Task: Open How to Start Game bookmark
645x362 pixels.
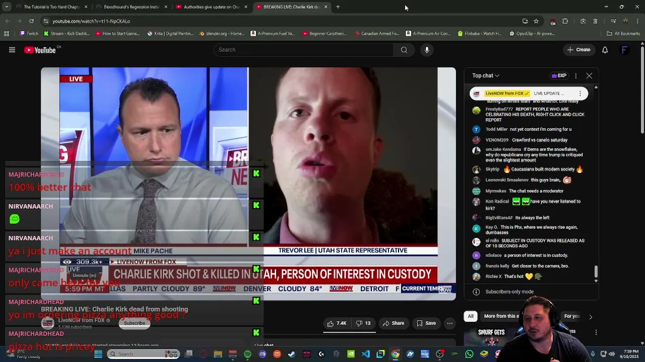Action: [x=117, y=34]
